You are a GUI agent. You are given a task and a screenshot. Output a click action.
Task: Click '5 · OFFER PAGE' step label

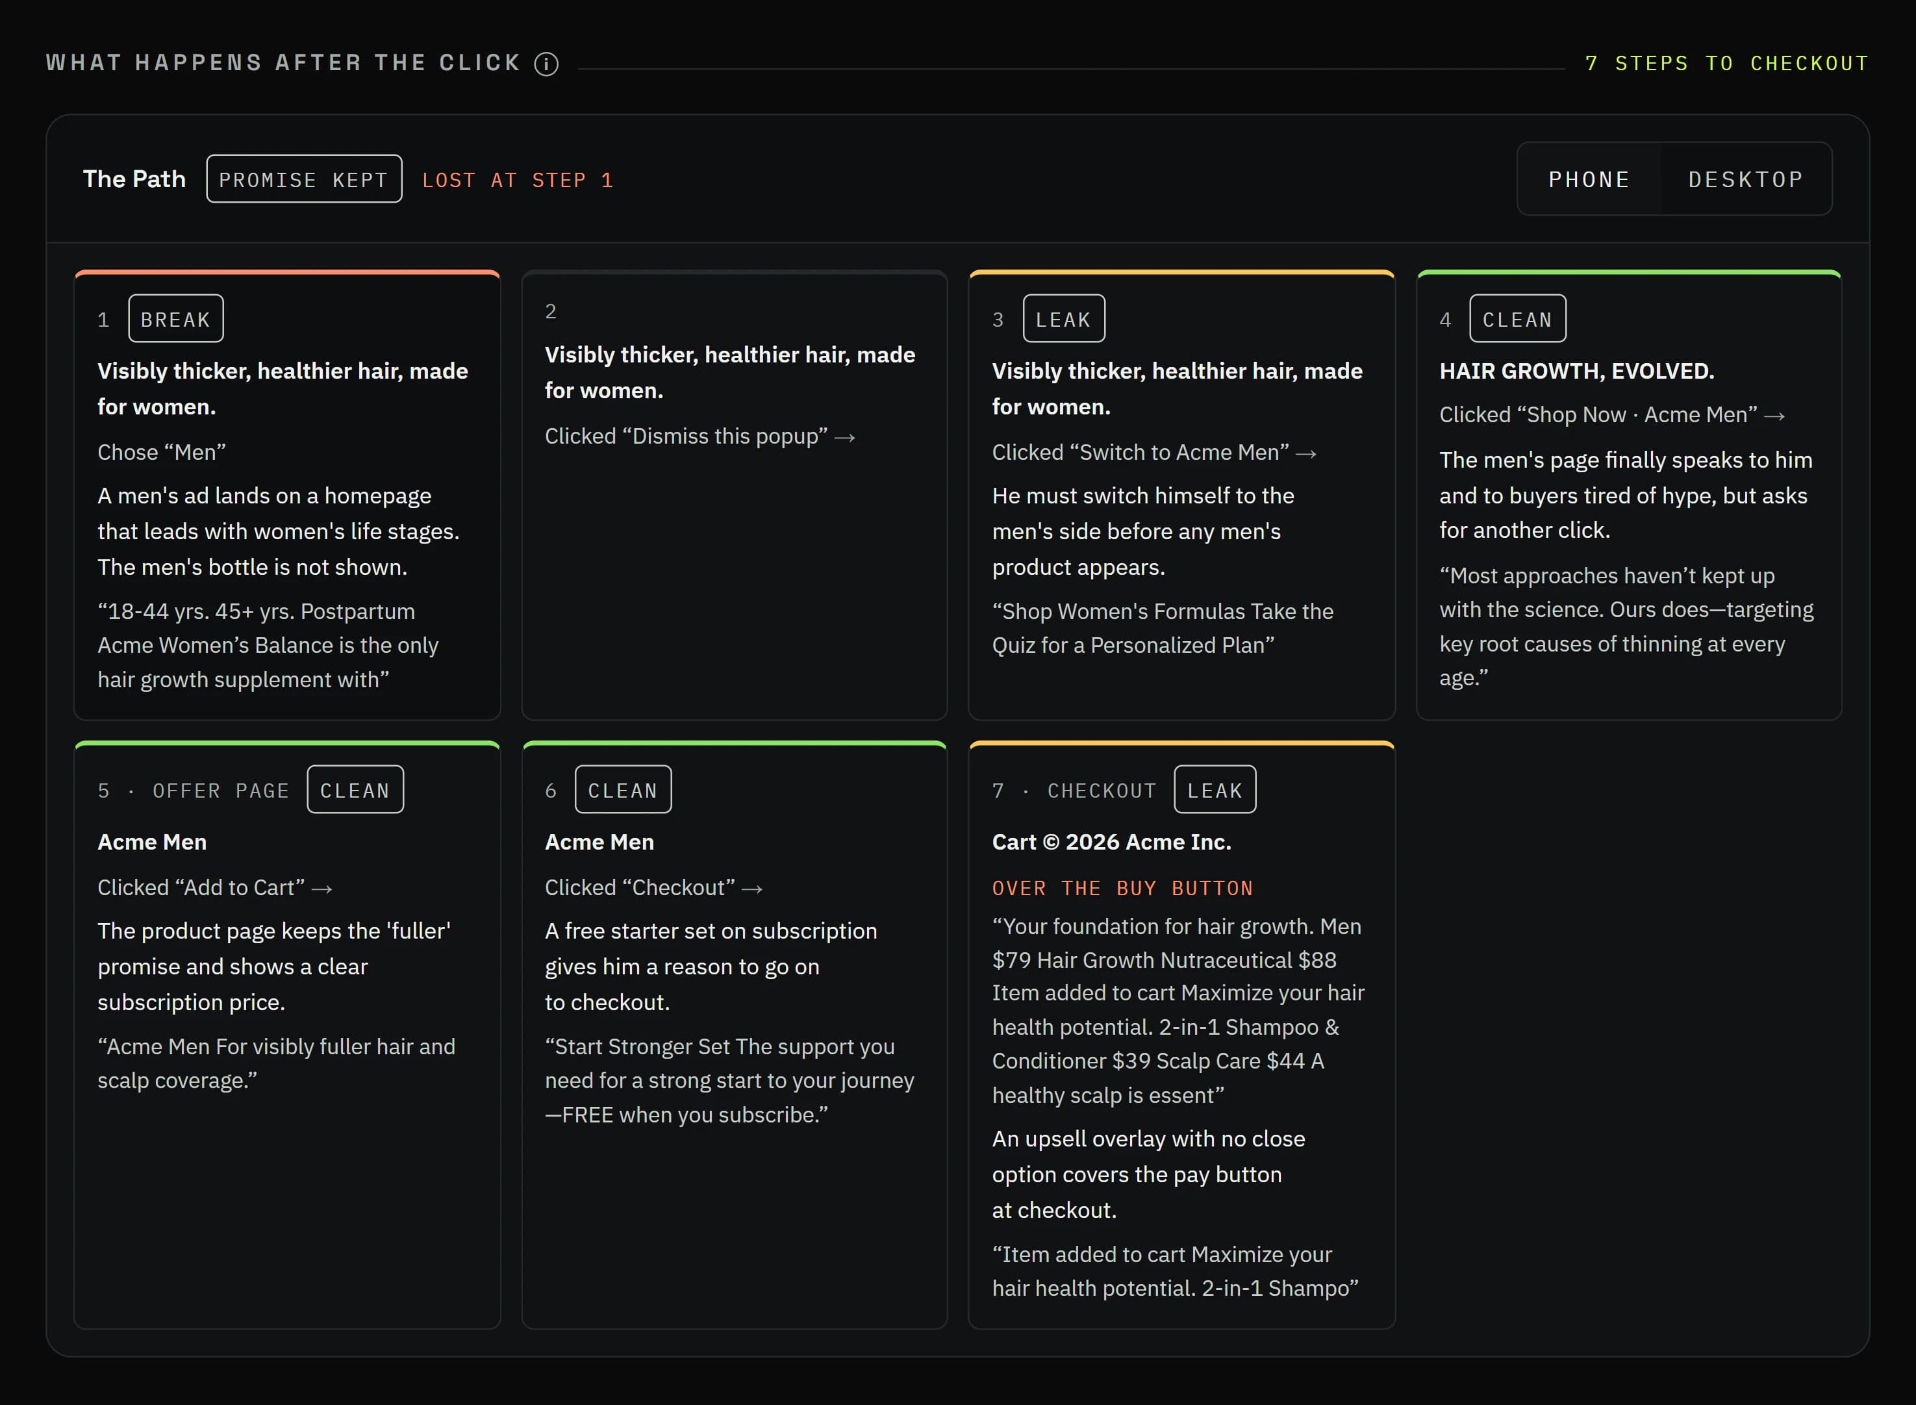pyautogui.click(x=193, y=791)
